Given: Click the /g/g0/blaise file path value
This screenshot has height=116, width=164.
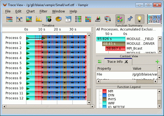Looking at the screenshot, I should [145, 74].
